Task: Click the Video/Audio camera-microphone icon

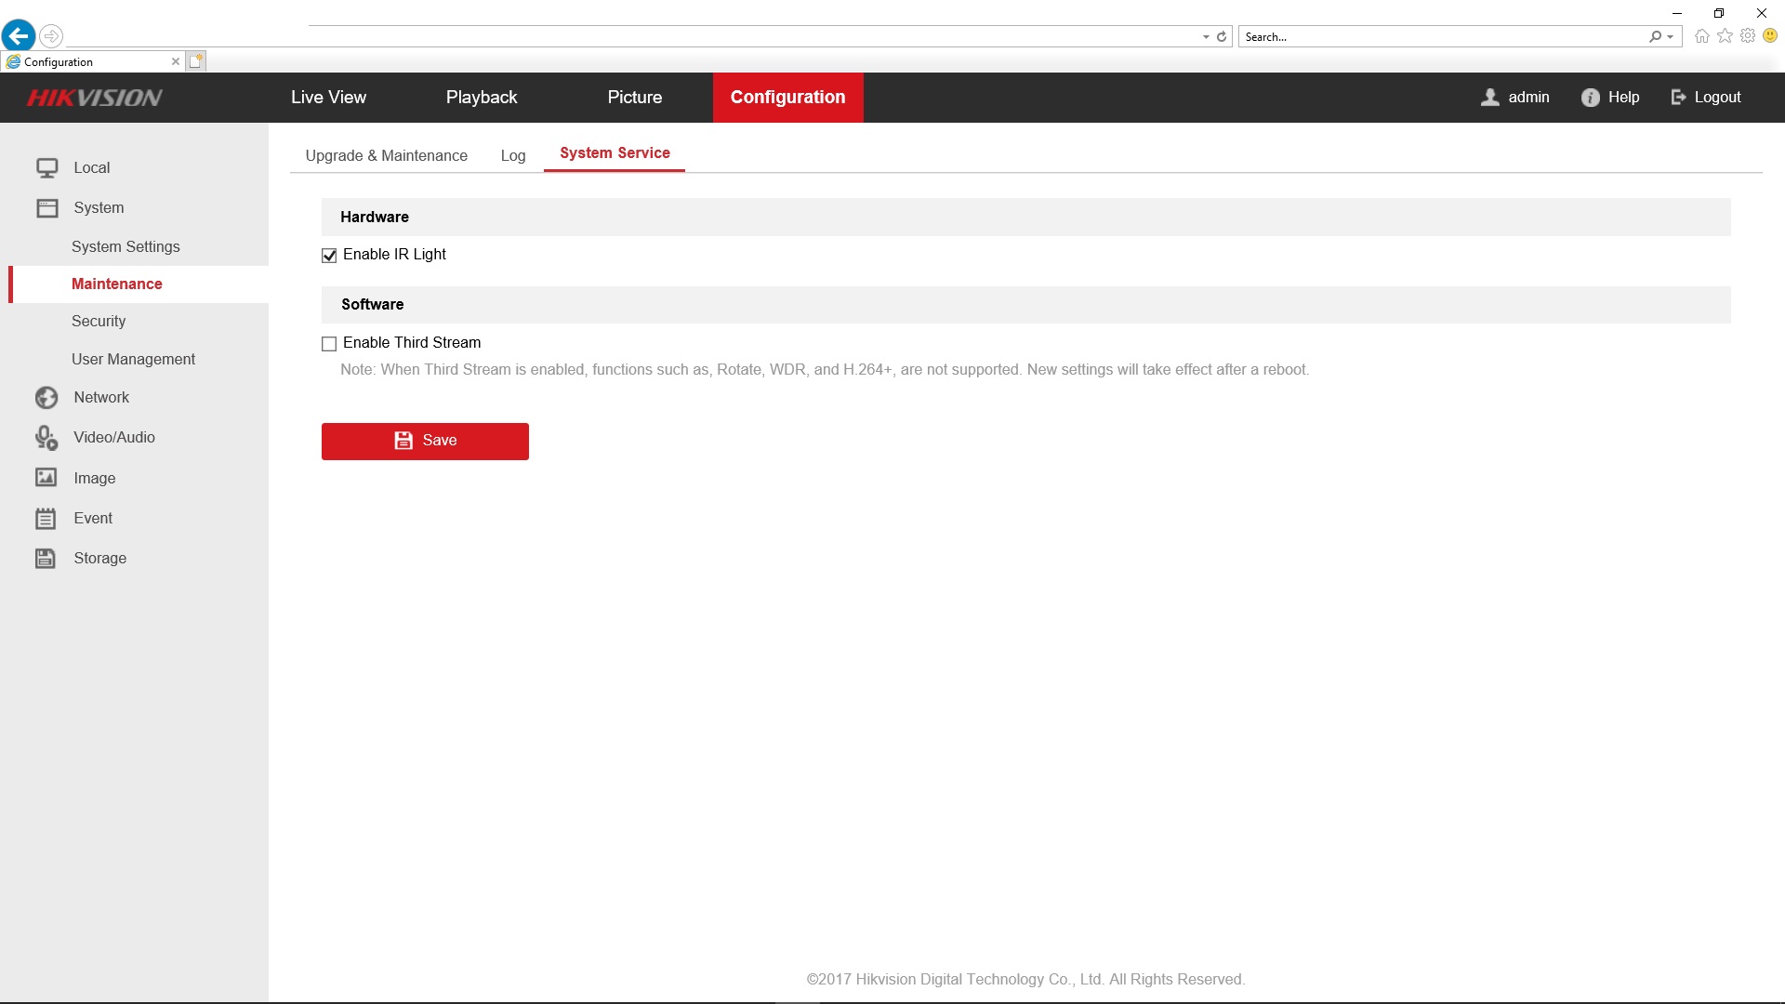Action: 46,438
